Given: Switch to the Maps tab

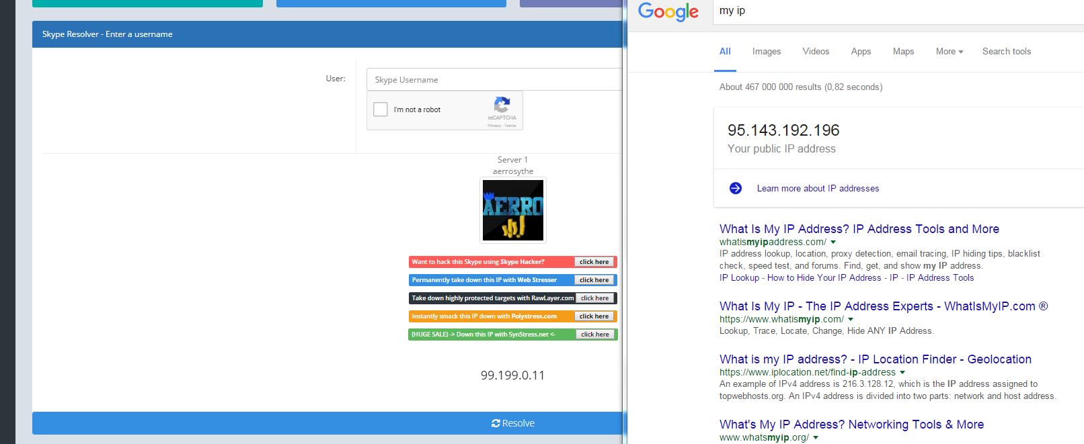Looking at the screenshot, I should [x=903, y=52].
